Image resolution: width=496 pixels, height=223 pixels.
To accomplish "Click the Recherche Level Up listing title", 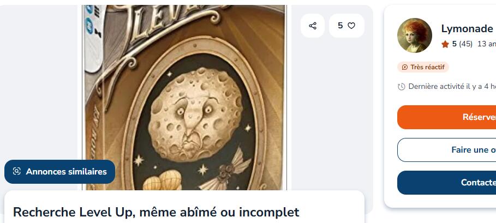I will coord(156,212).
